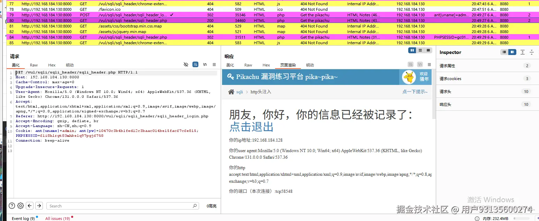
Task: Expand 请求属性 section in Inspector
Action: [x=487, y=66]
